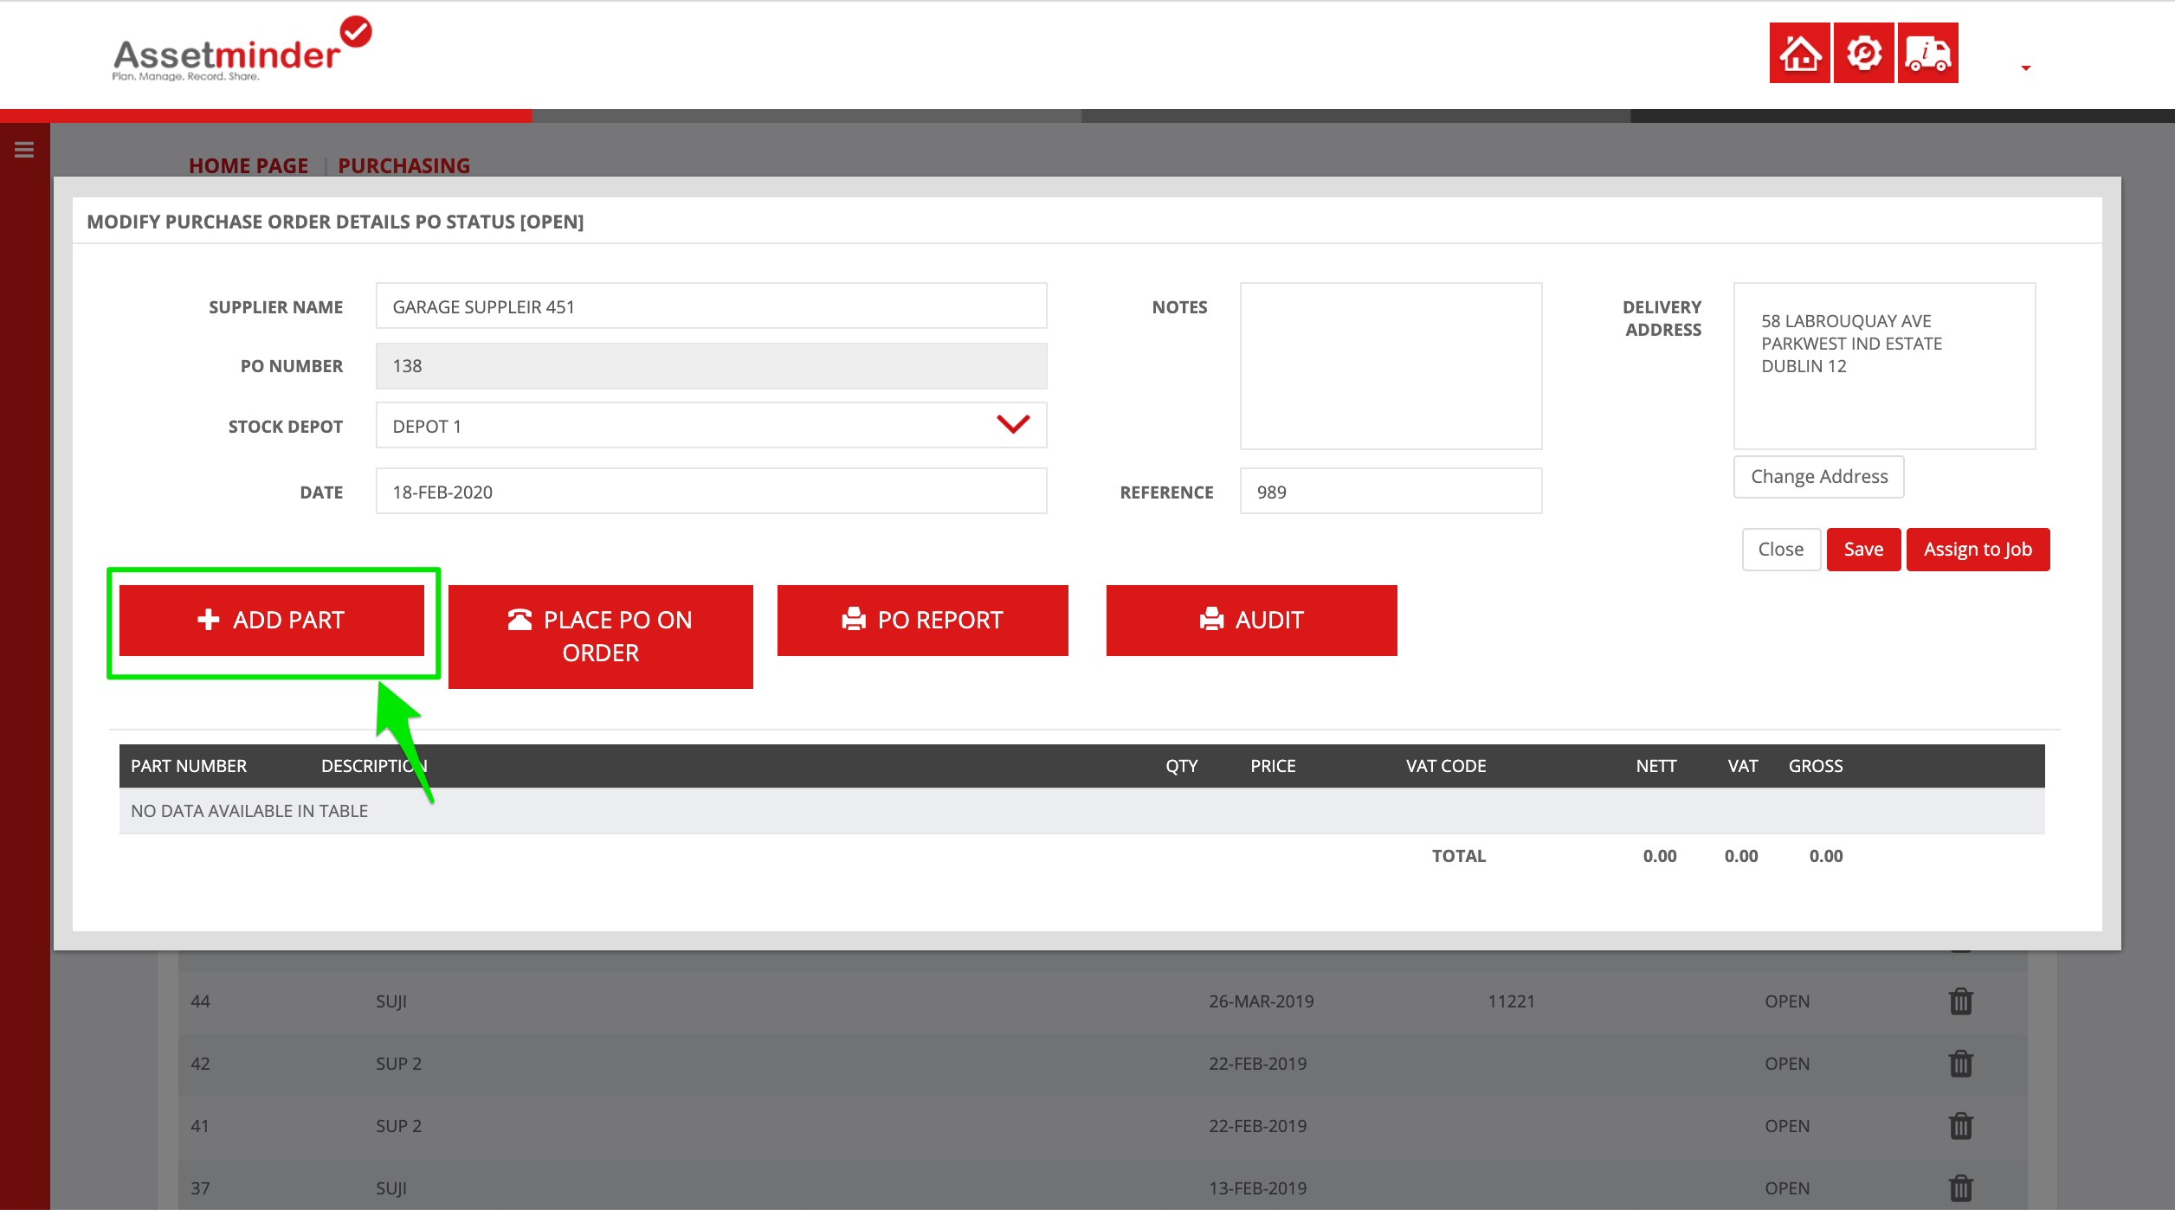The width and height of the screenshot is (2175, 1210).
Task: Click PO number 44 in background list
Action: [x=200, y=1001]
